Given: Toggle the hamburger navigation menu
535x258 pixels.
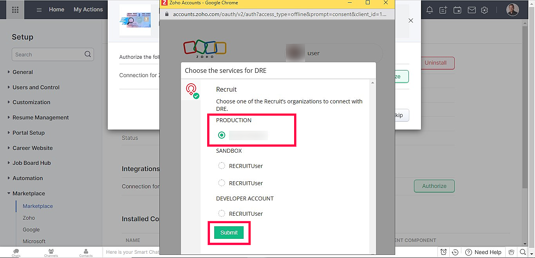Looking at the screenshot, I should (39, 10).
